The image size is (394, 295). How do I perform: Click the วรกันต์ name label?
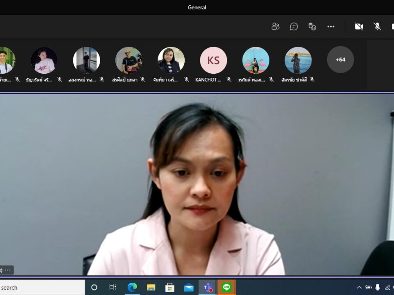click(251, 80)
